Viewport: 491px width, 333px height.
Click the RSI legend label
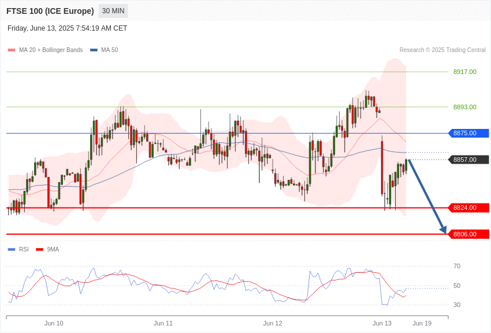(x=24, y=250)
